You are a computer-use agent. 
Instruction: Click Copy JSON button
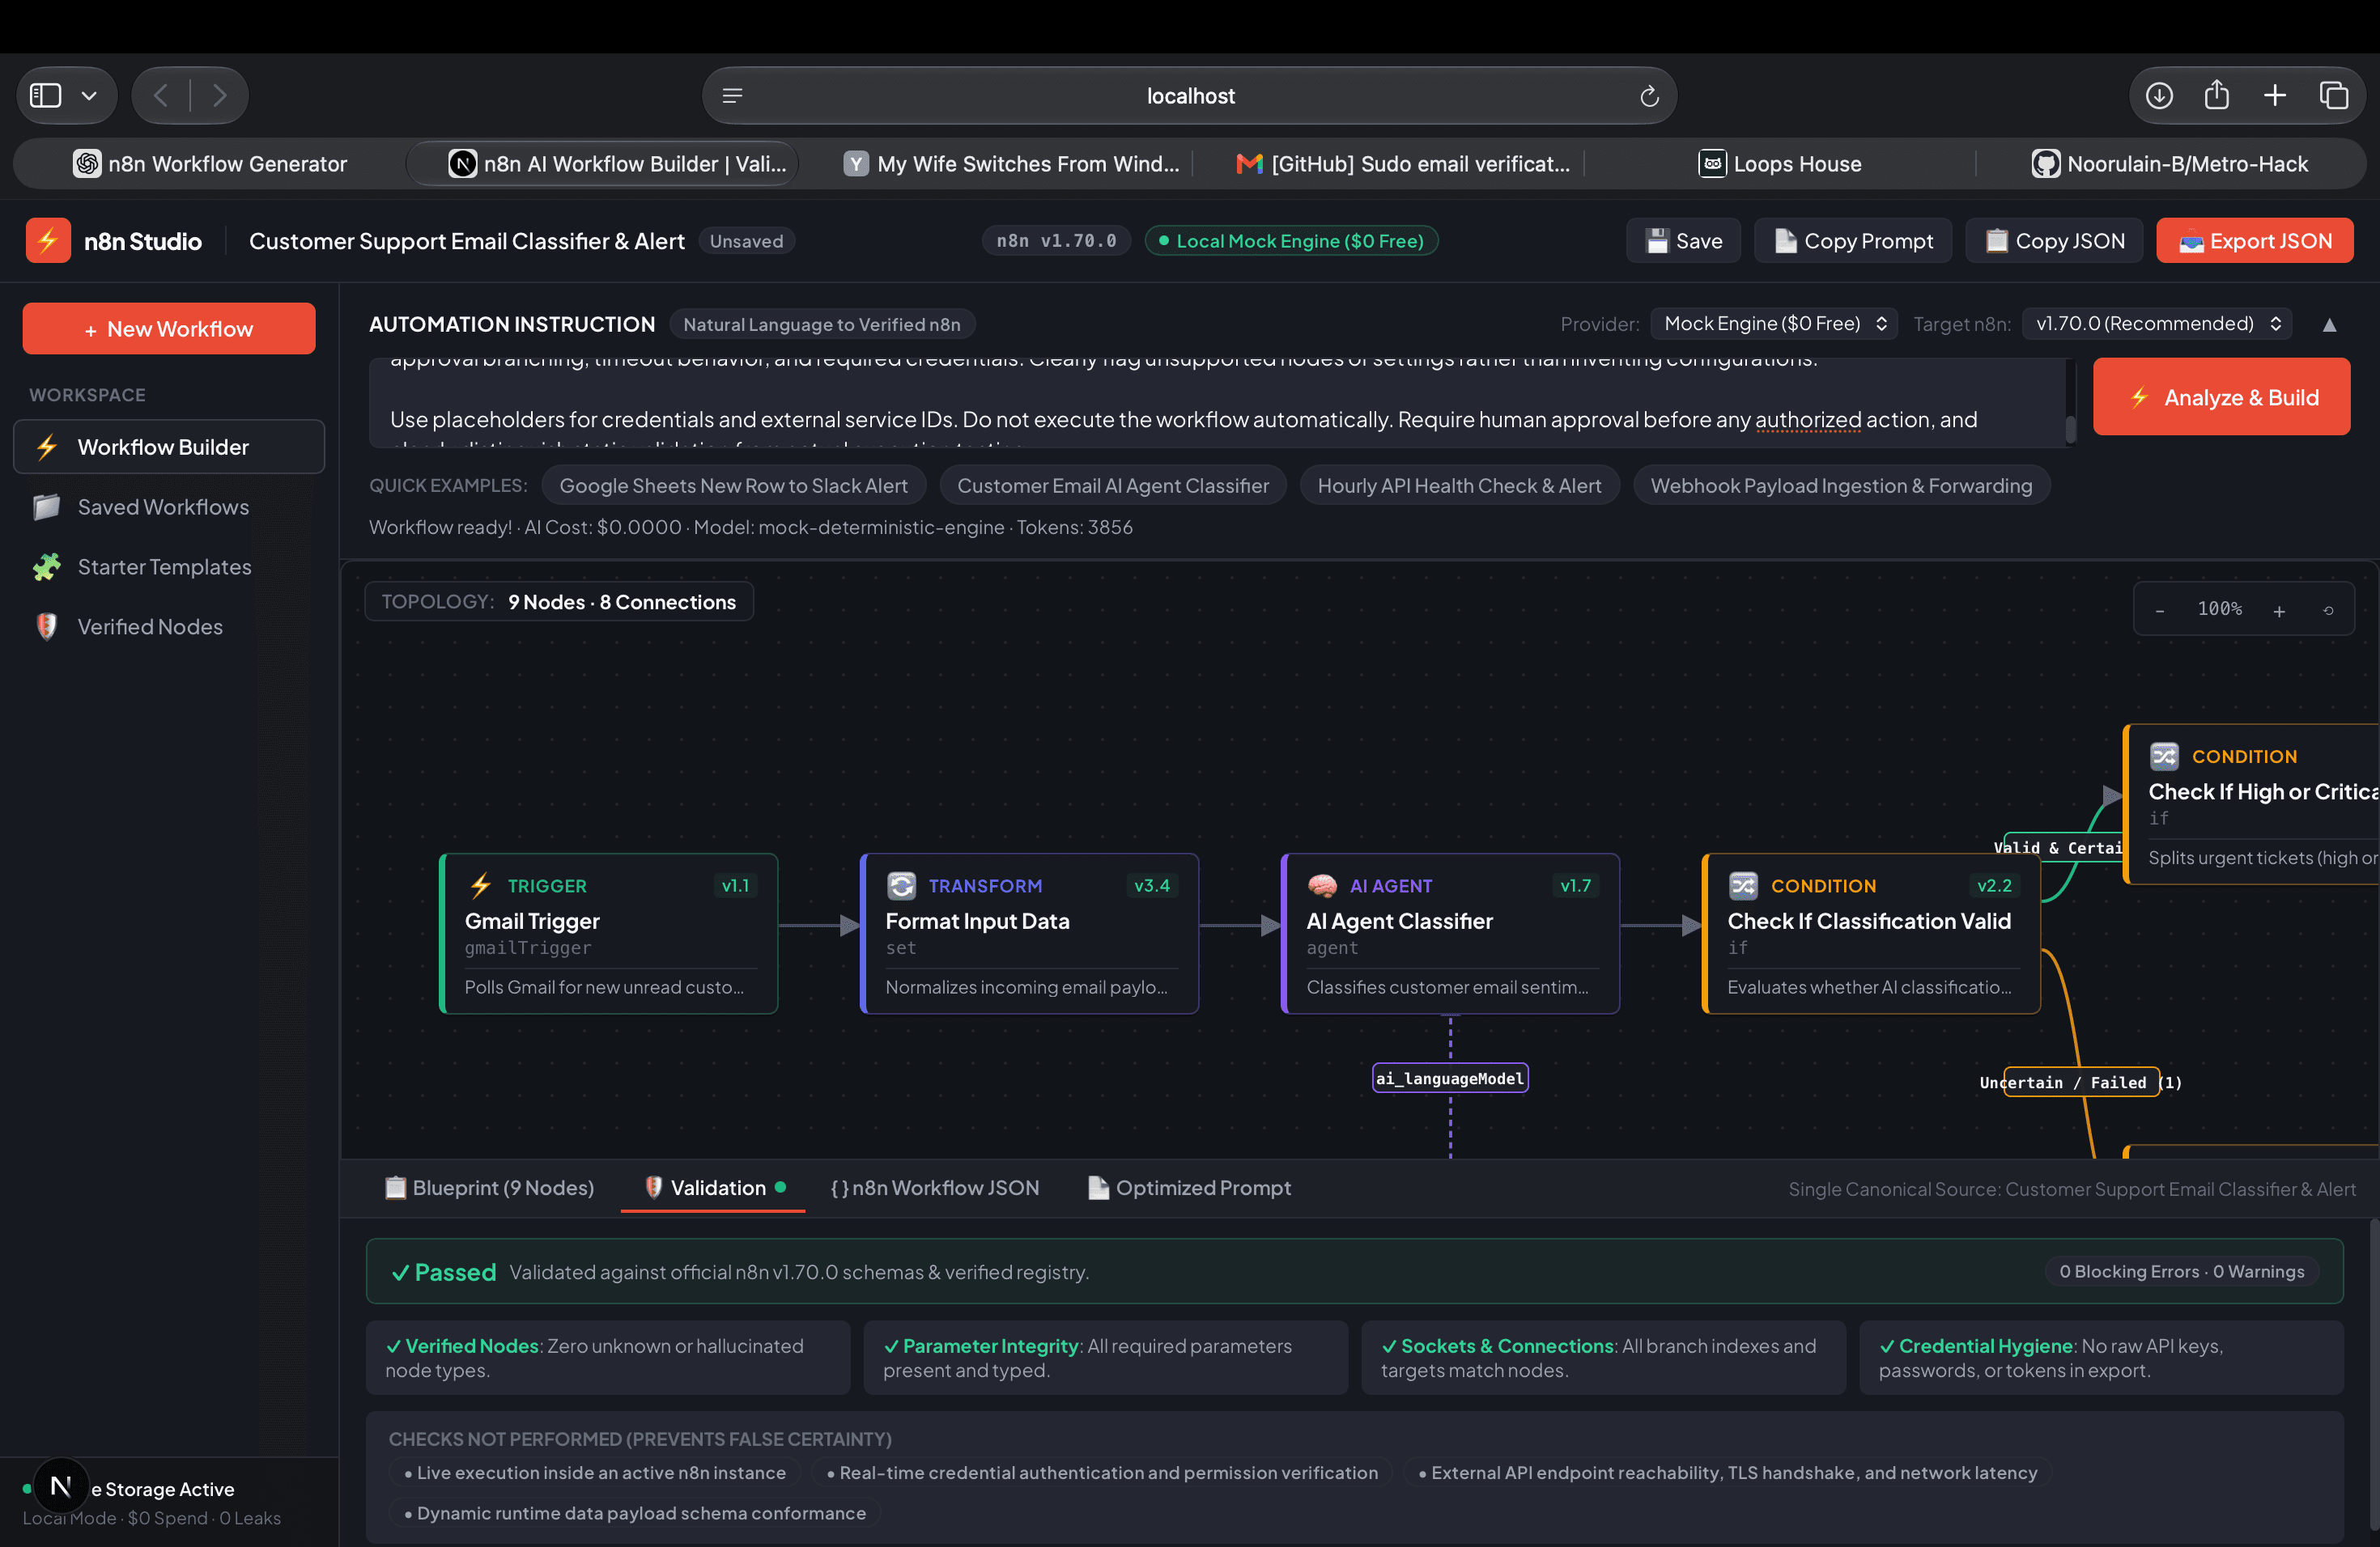[x=2054, y=241]
